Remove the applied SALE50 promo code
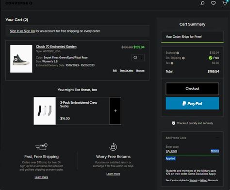Image resolution: width=230 pixels, height=190 pixels. click(x=215, y=151)
